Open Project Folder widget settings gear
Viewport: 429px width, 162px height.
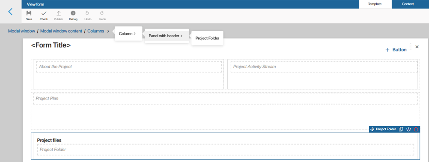[x=408, y=129]
